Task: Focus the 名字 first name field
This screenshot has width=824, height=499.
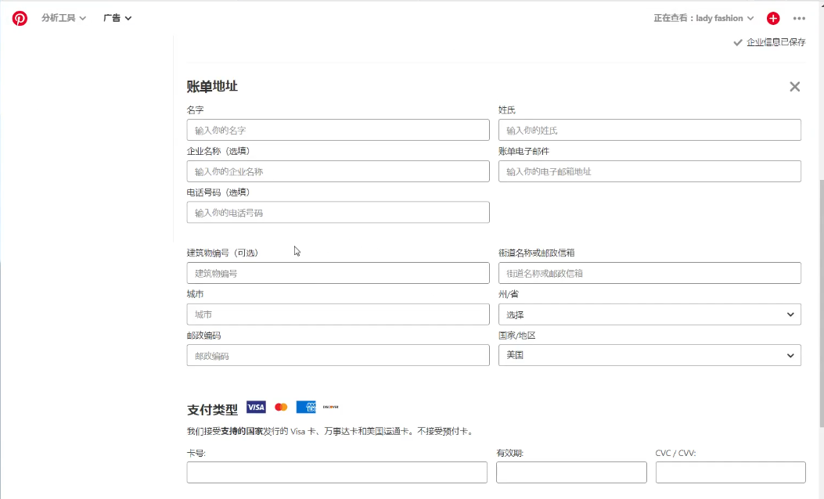Action: tap(338, 131)
